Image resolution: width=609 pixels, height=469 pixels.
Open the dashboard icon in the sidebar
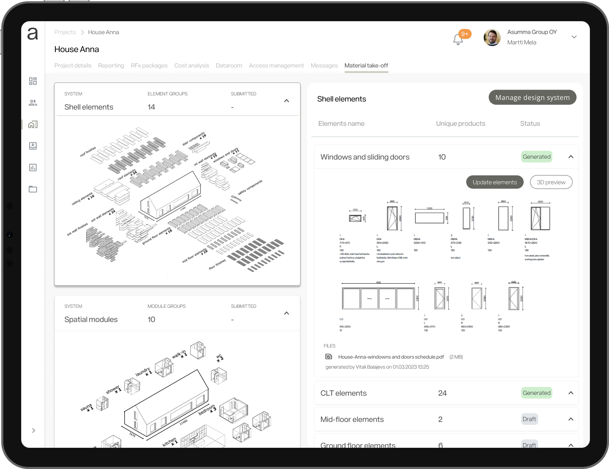click(x=33, y=81)
